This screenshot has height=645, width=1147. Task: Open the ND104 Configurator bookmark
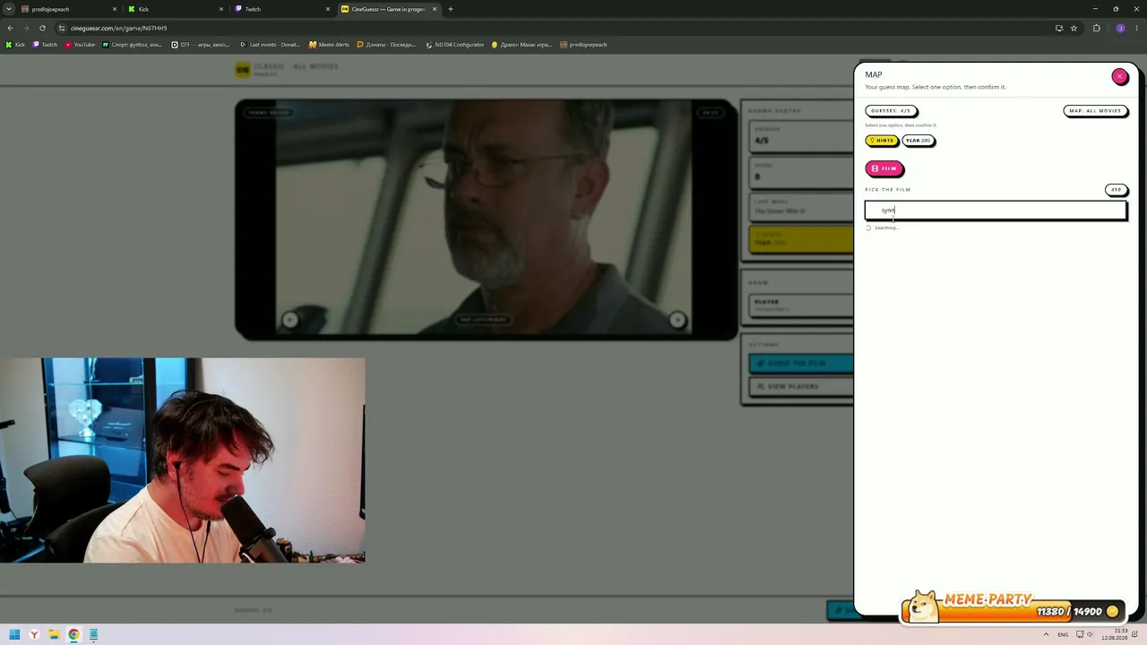454,45
